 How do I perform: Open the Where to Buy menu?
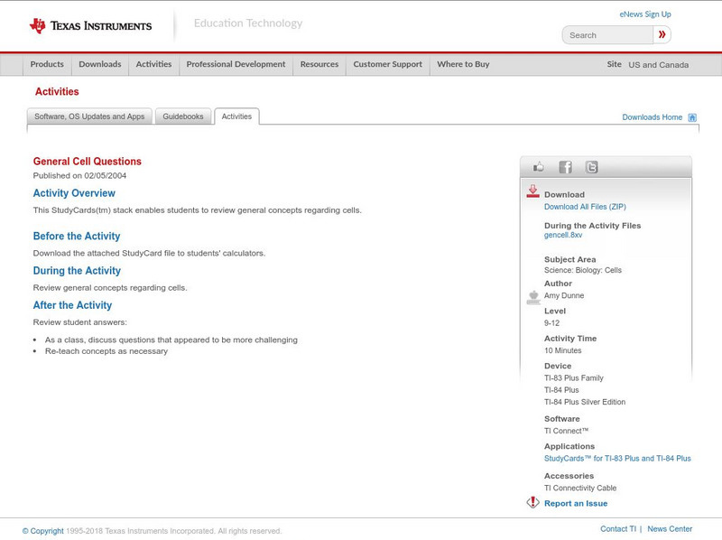[x=463, y=65]
